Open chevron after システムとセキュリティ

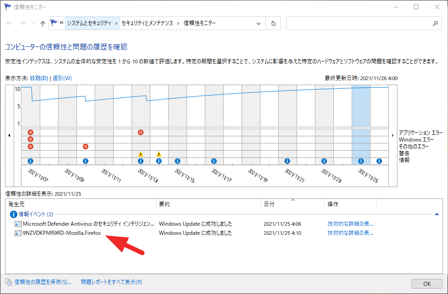click(x=116, y=23)
